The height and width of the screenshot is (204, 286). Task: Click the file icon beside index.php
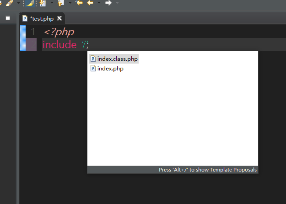(x=93, y=68)
